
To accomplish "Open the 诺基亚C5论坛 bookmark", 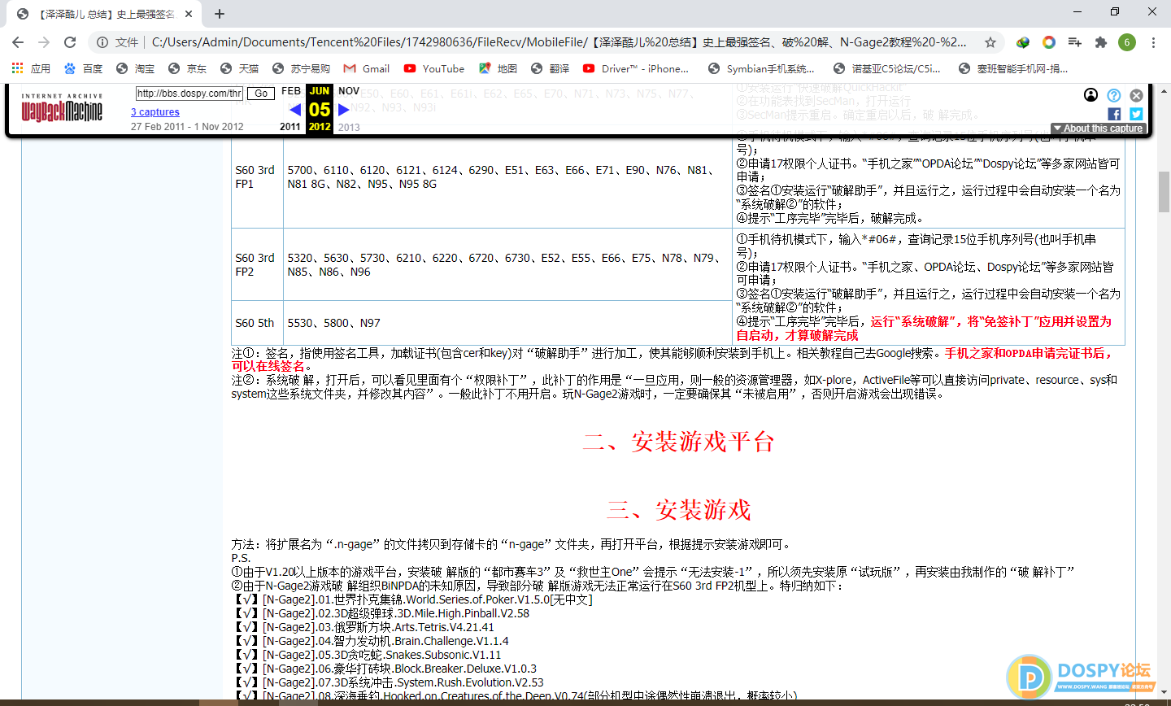I will [x=887, y=68].
